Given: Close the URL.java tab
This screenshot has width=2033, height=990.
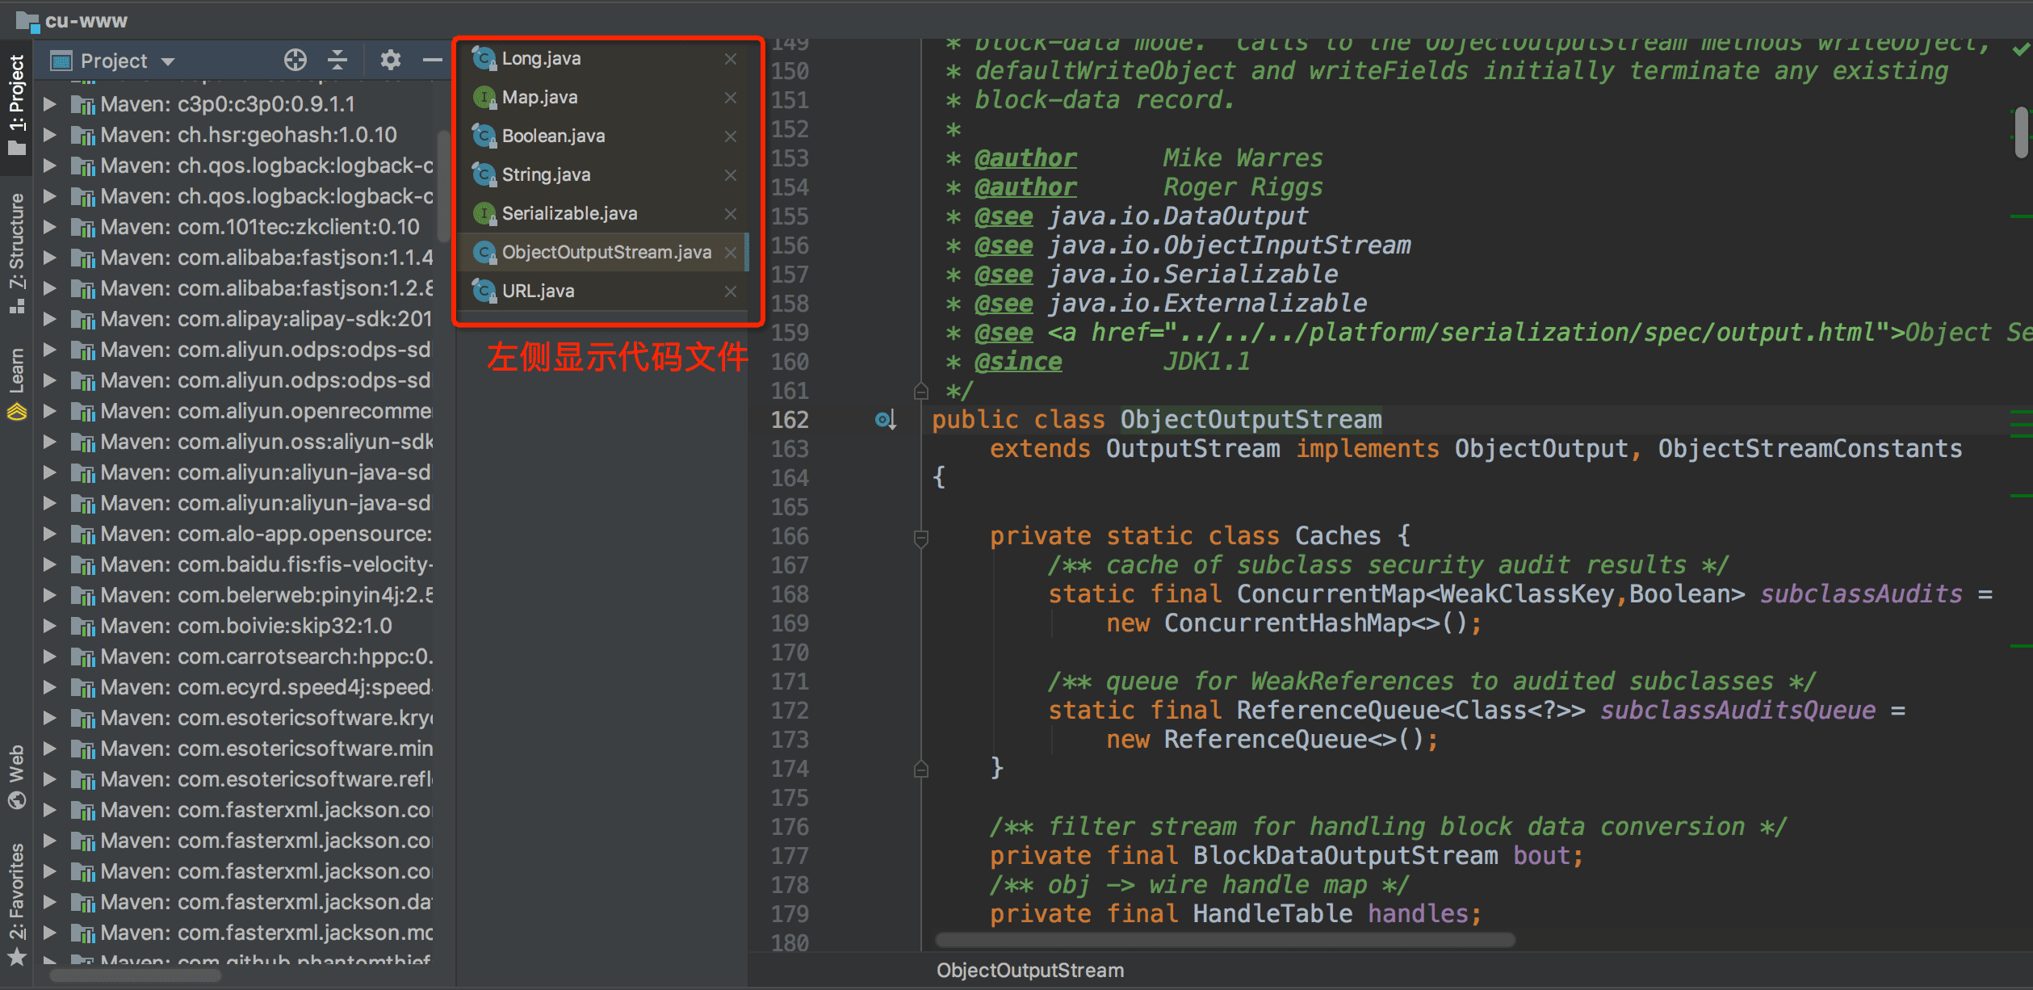Looking at the screenshot, I should 730,291.
